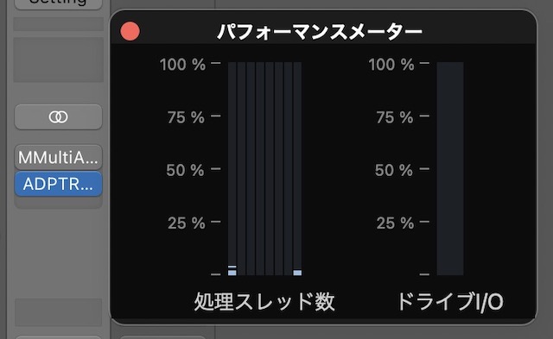Click the empty insert slot below ADPTR

58,203
